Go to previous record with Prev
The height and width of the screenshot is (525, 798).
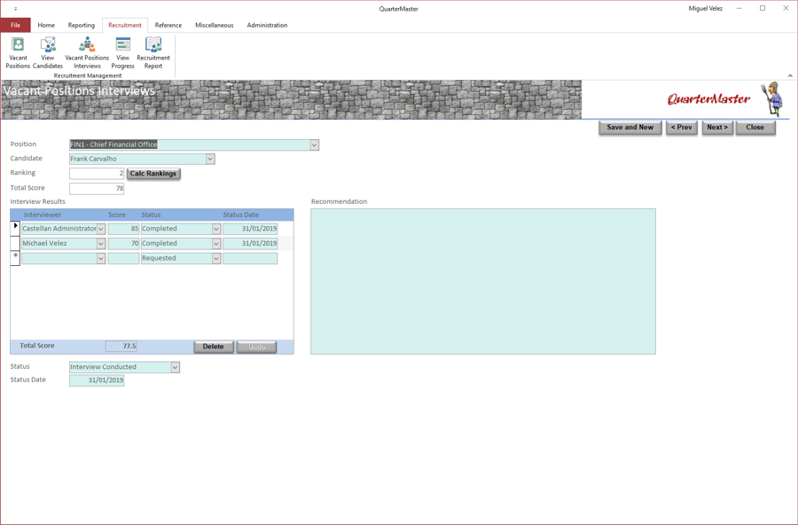pyautogui.click(x=682, y=128)
